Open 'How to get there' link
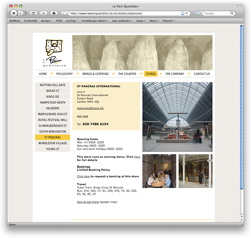 point(88,202)
